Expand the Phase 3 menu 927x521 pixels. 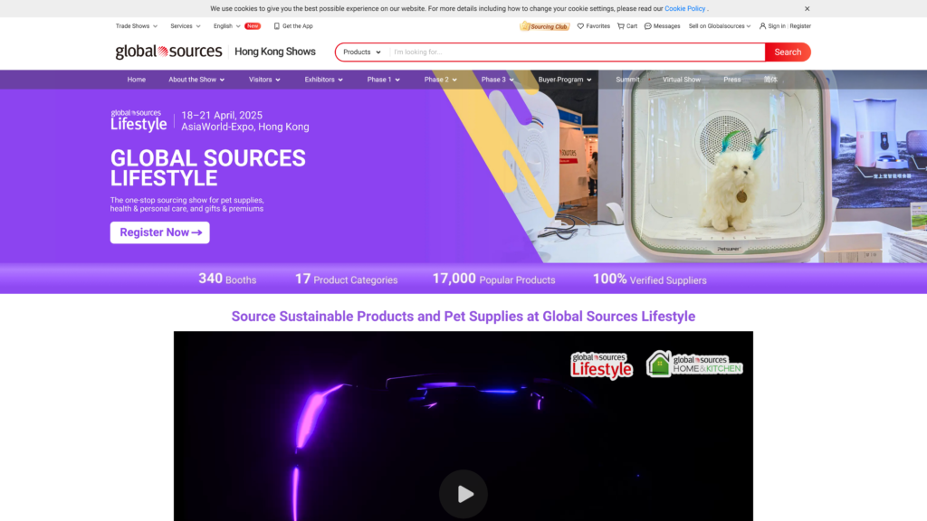click(x=497, y=80)
